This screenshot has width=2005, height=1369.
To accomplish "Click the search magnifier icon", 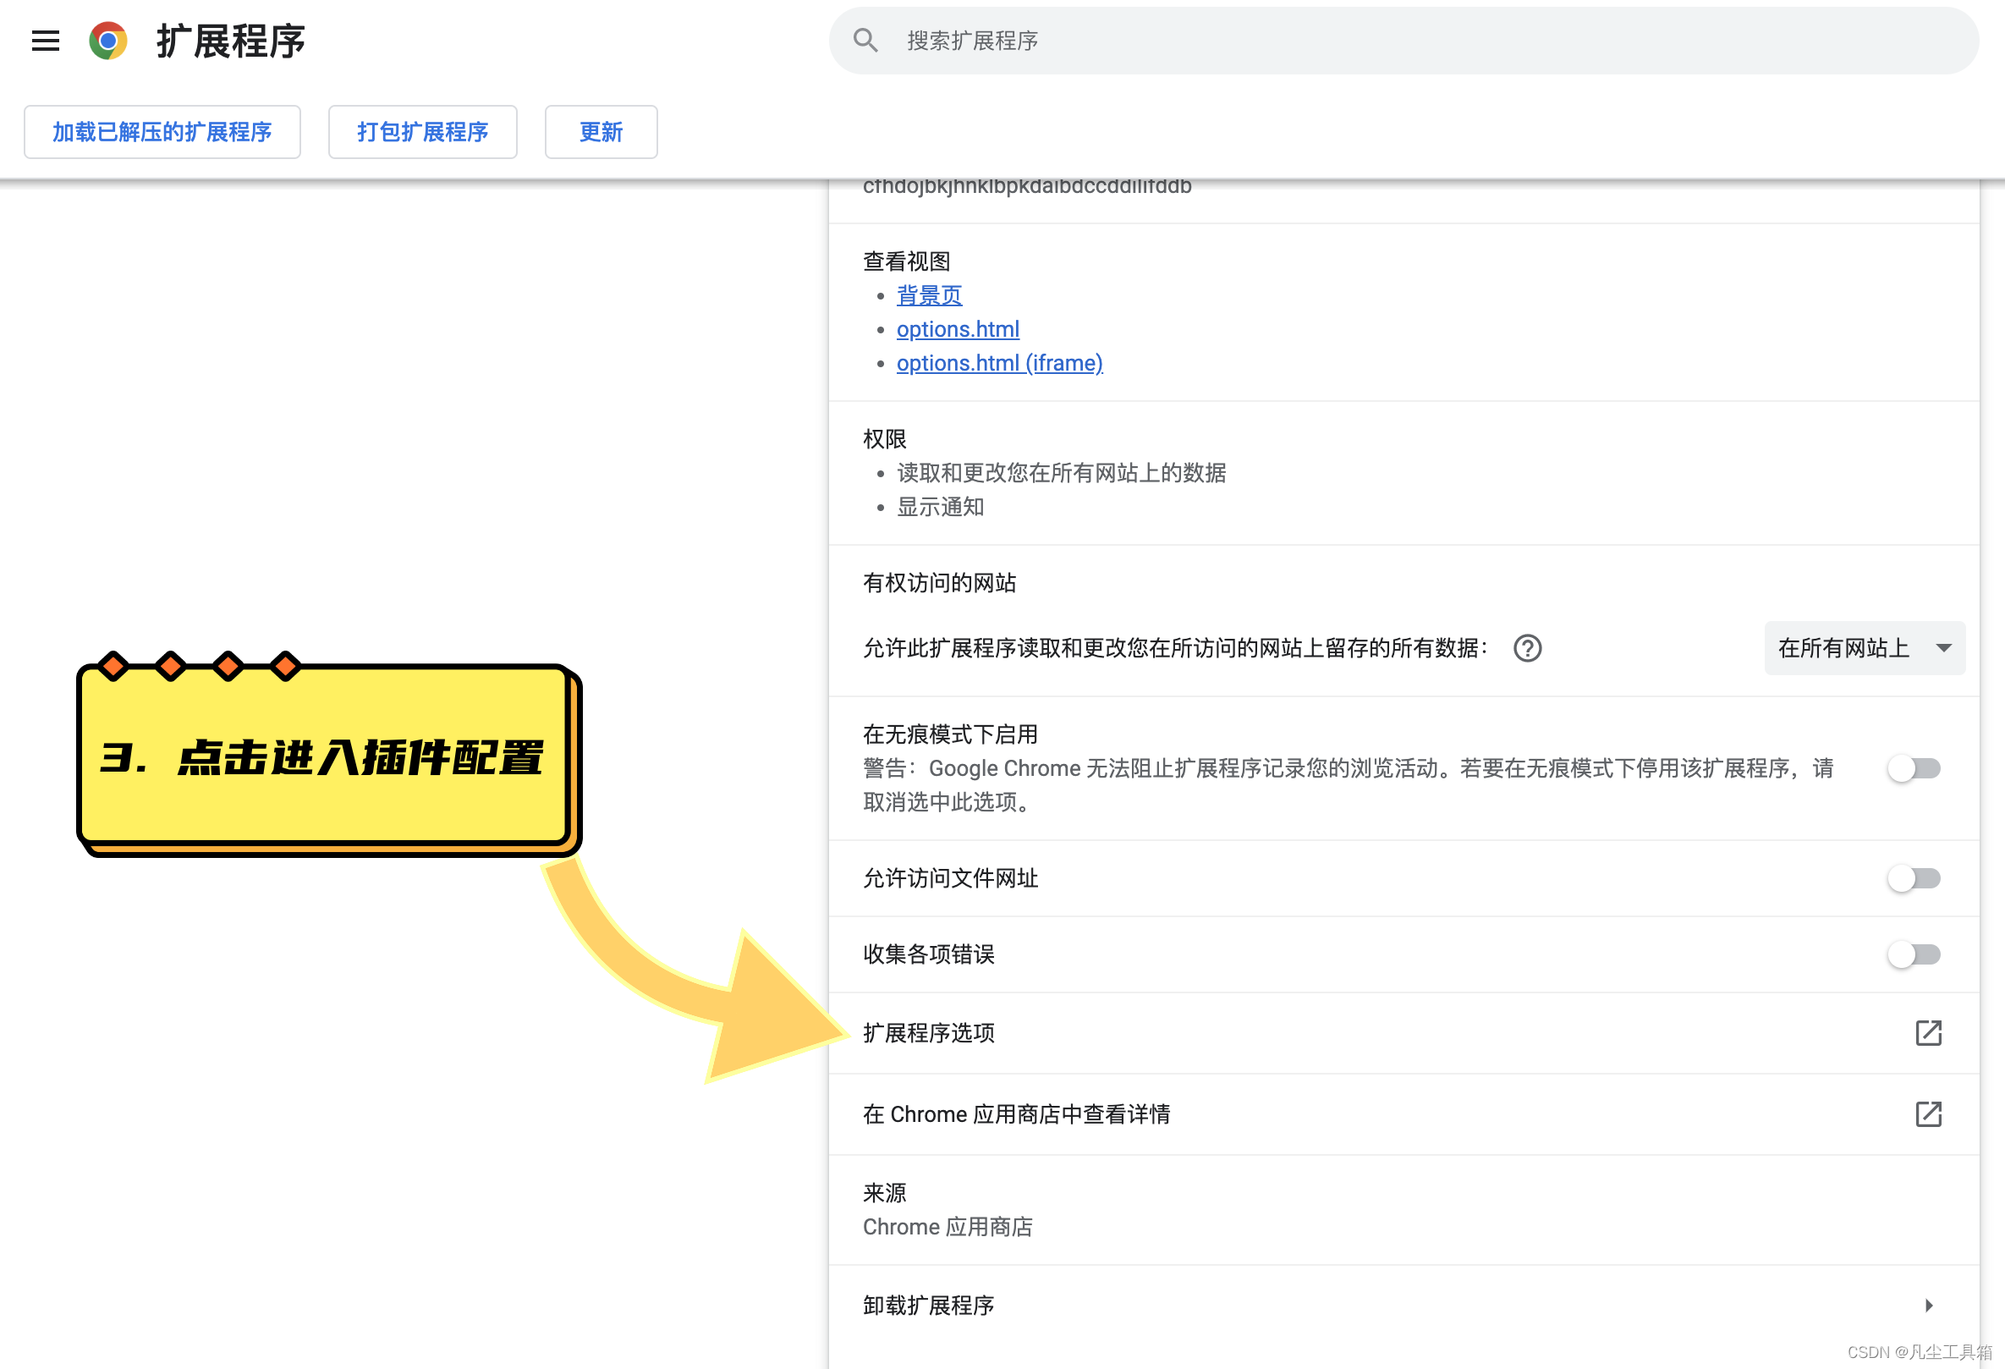I will pos(865,41).
